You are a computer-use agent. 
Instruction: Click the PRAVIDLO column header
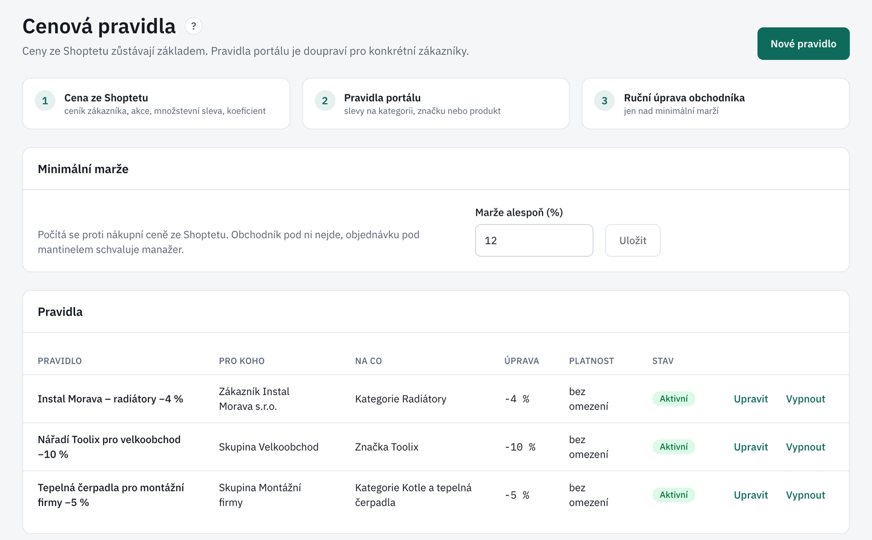click(x=60, y=361)
